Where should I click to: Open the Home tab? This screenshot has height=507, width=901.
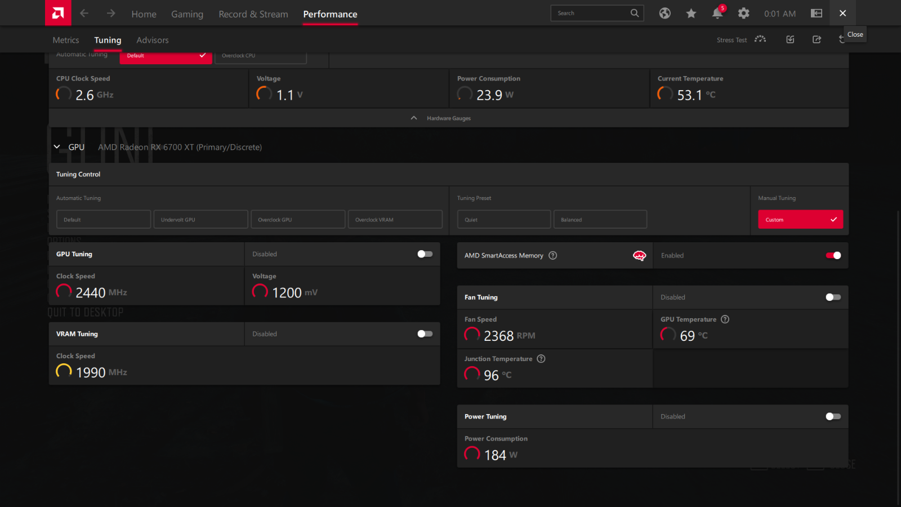click(144, 14)
